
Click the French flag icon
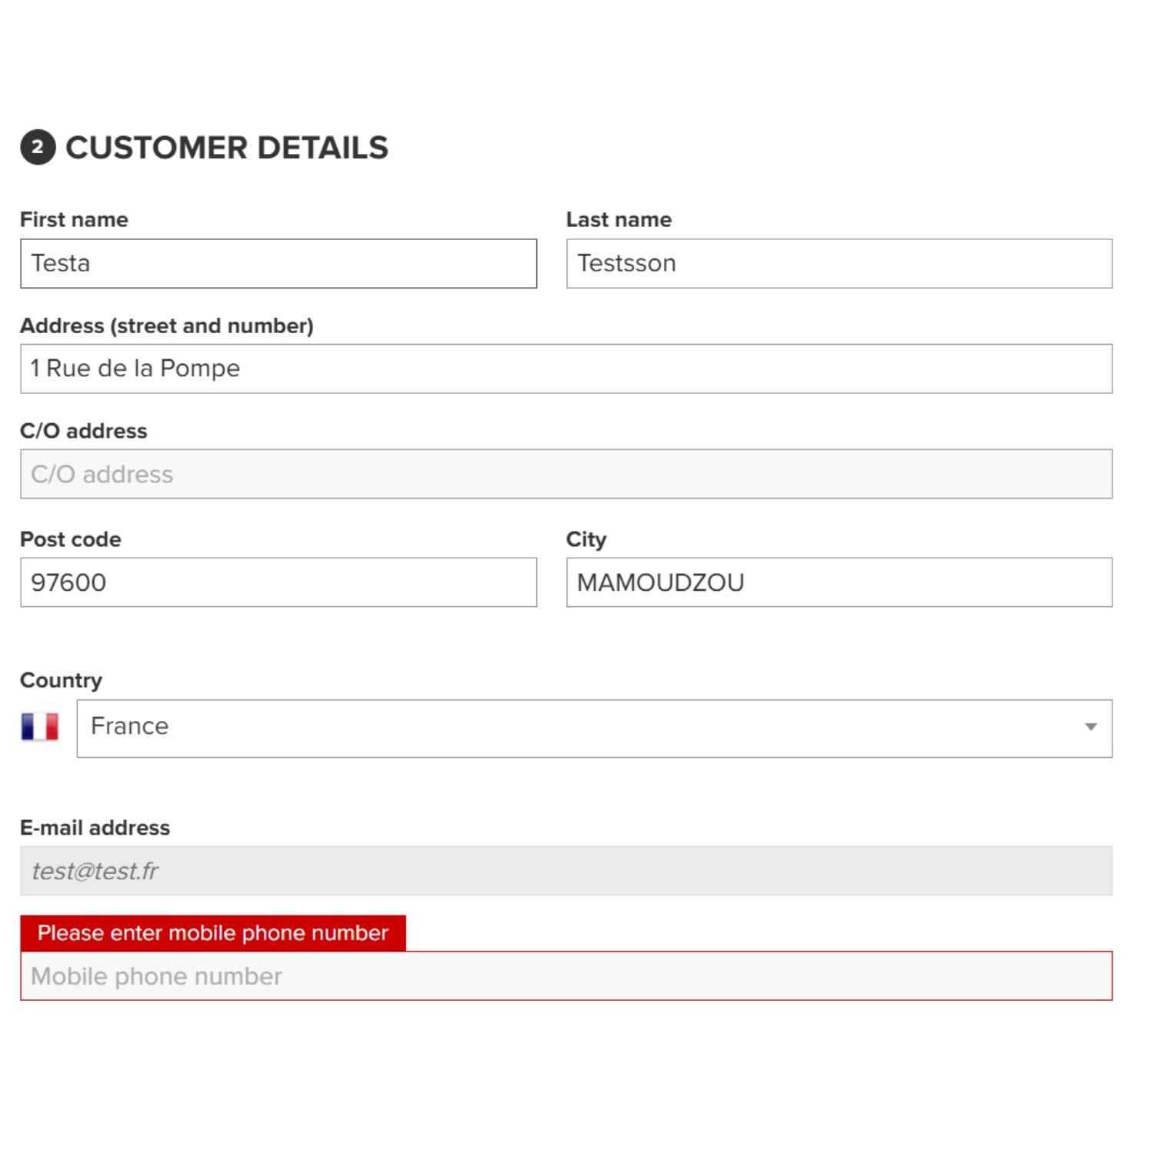coord(40,726)
